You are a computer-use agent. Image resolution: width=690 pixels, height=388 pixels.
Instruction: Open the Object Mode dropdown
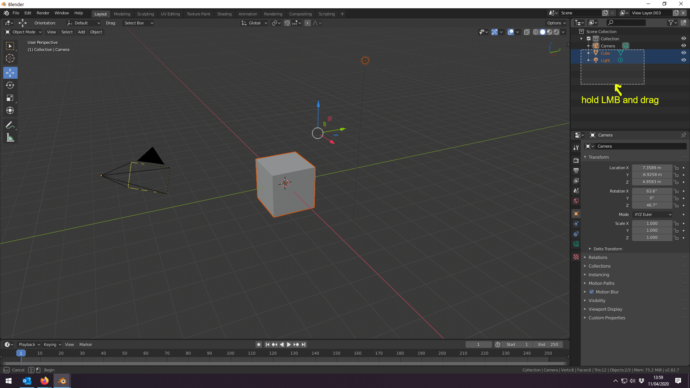click(23, 32)
